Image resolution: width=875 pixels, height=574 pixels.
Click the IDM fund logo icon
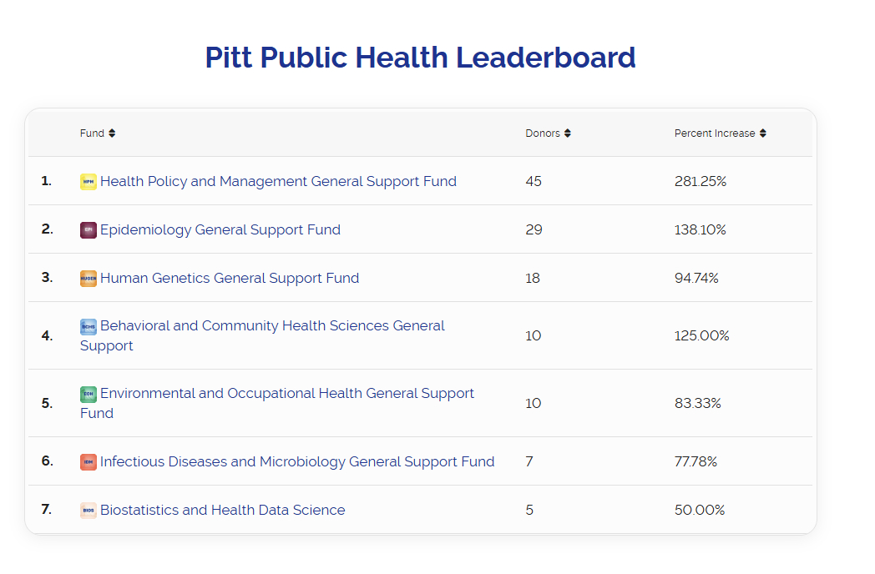point(89,462)
